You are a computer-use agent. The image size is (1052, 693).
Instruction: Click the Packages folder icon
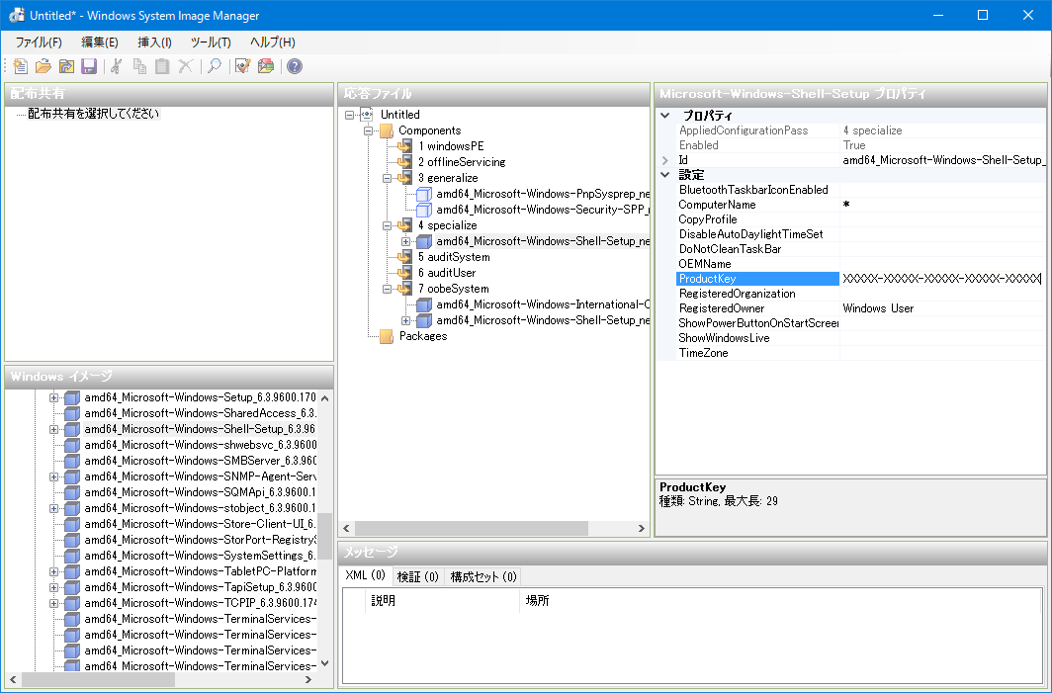pyautogui.click(x=387, y=336)
